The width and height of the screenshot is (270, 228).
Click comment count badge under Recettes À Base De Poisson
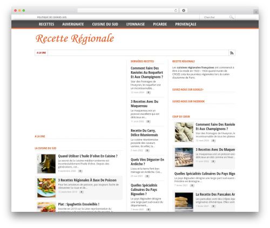(x=82, y=192)
